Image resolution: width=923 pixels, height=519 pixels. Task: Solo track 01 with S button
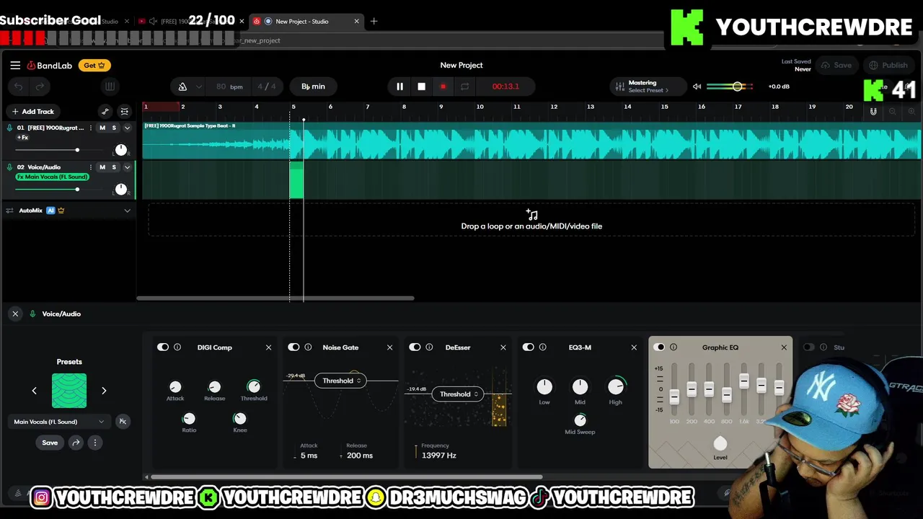tap(113, 128)
